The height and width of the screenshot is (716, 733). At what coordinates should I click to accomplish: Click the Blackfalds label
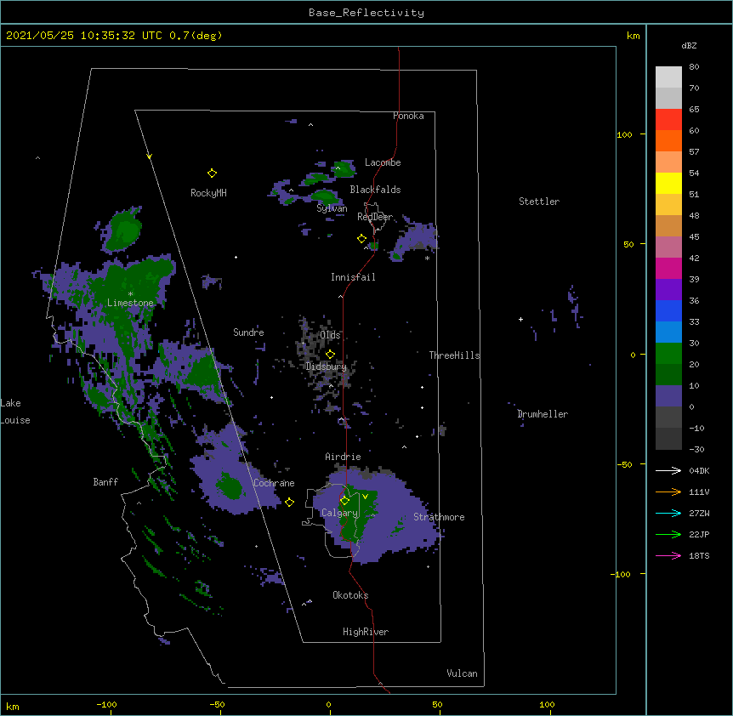coord(375,190)
